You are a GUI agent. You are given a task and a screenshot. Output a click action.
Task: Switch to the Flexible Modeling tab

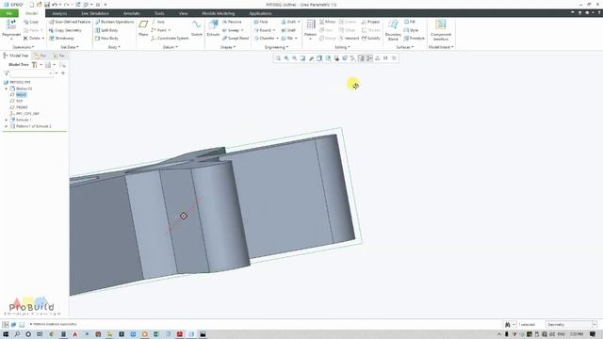point(218,13)
